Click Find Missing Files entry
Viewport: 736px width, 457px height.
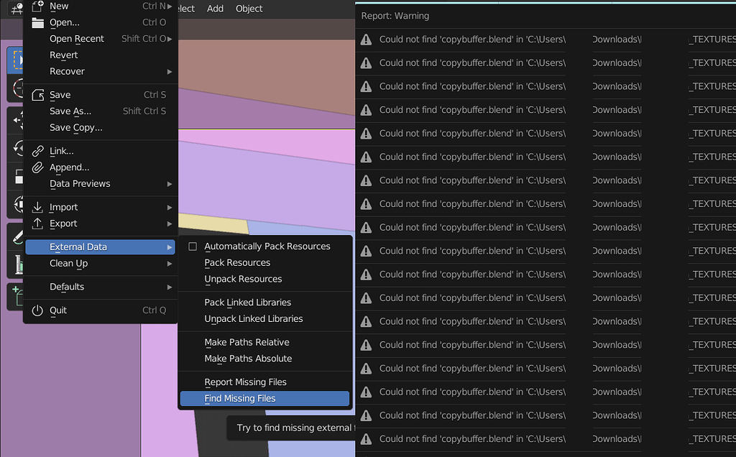click(264, 399)
